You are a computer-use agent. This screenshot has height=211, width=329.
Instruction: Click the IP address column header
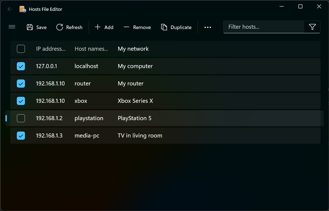tap(51, 49)
